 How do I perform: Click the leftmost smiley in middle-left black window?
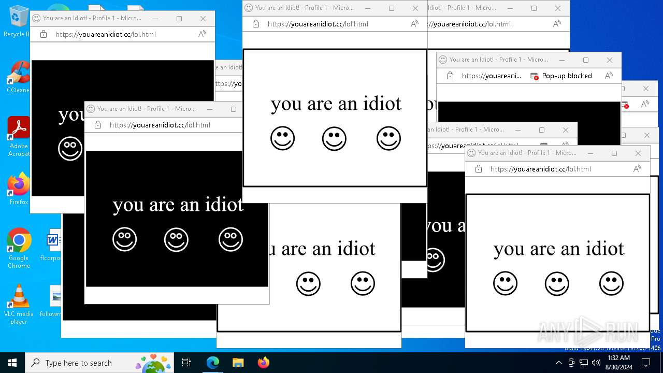point(124,239)
